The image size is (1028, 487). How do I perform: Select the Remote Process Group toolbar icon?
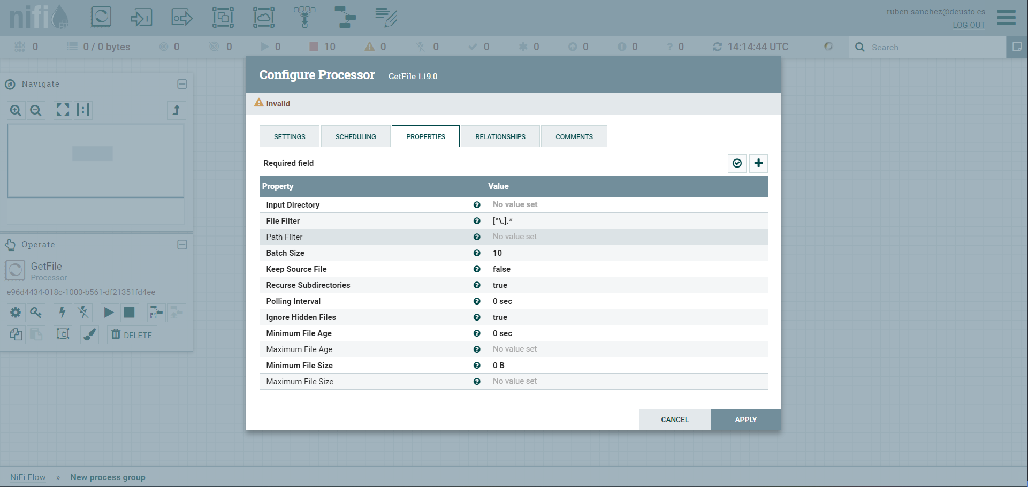point(264,17)
